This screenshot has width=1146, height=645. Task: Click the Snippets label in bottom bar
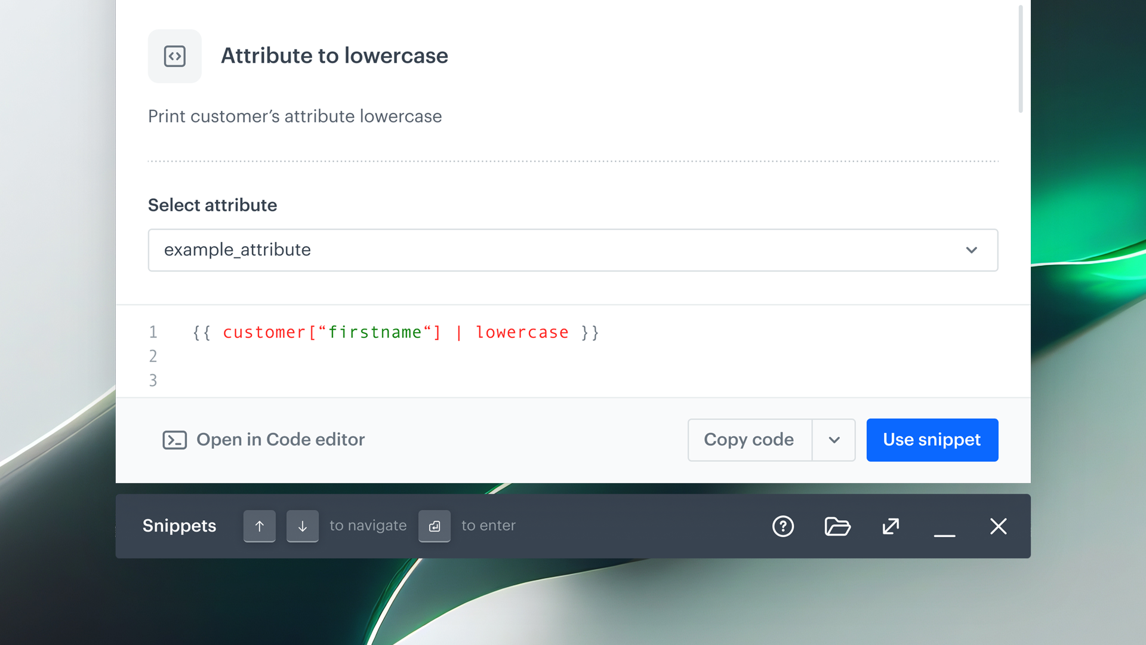tap(179, 526)
